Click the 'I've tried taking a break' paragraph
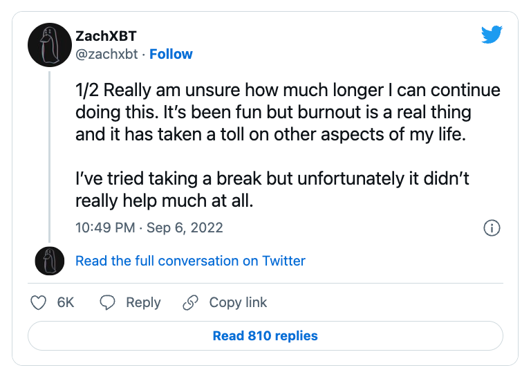Image resolution: width=531 pixels, height=379 pixels. (x=272, y=189)
